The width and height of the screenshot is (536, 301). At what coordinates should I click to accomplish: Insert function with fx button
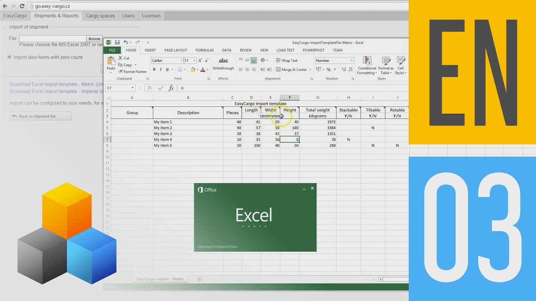[171, 88]
